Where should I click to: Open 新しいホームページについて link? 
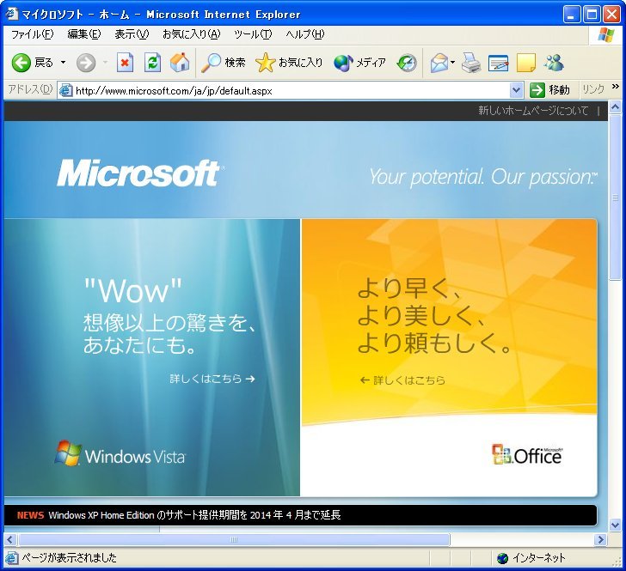tap(533, 111)
